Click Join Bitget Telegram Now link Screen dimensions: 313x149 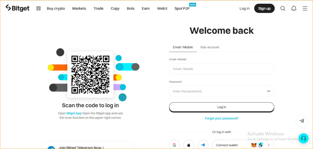81,147
